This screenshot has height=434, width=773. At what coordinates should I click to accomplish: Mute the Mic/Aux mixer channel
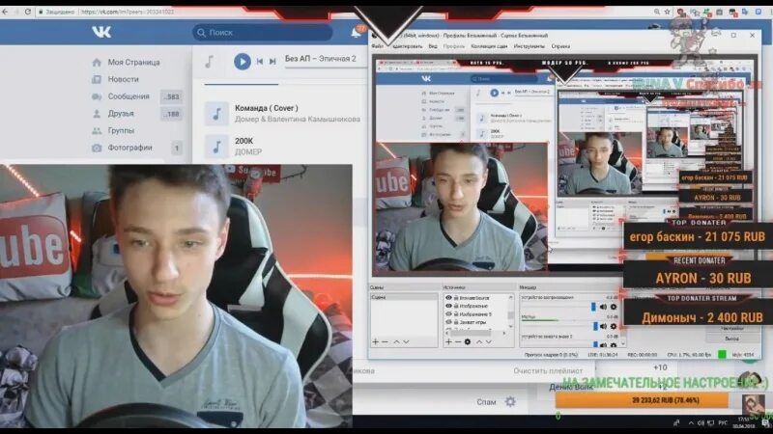click(603, 326)
